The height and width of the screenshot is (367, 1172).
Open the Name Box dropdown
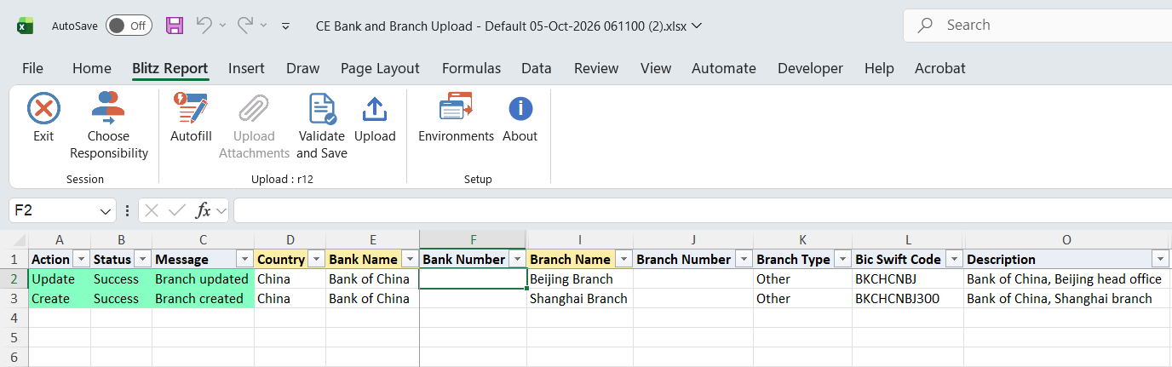point(106,210)
